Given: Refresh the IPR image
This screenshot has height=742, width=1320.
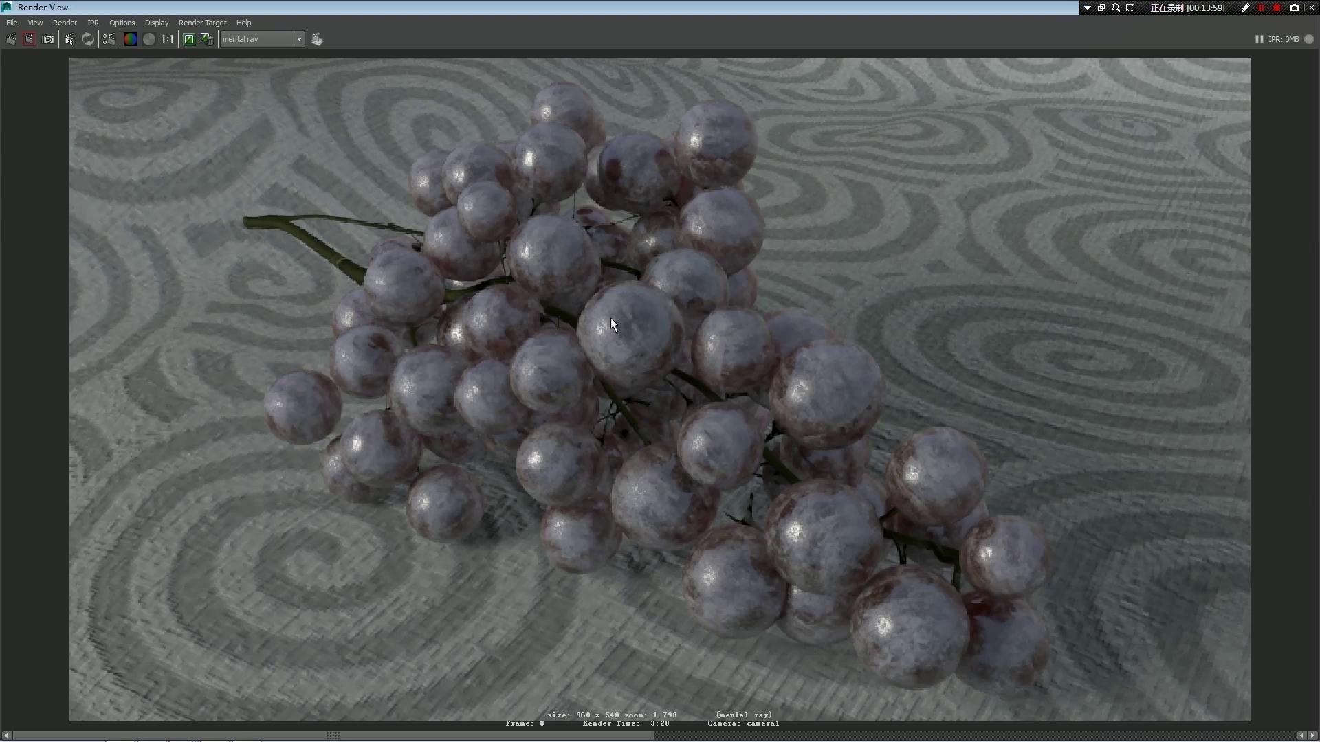Looking at the screenshot, I should click(88, 39).
